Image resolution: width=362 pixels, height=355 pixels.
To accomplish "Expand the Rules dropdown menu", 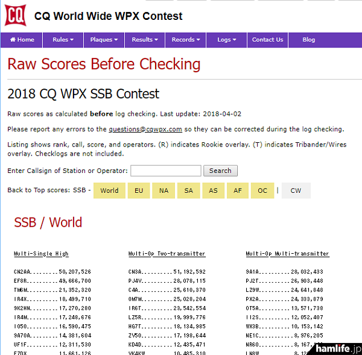I will (x=63, y=40).
